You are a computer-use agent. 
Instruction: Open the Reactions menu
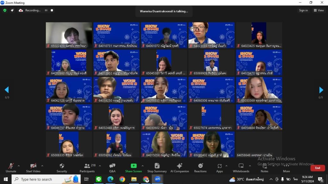coord(200,168)
